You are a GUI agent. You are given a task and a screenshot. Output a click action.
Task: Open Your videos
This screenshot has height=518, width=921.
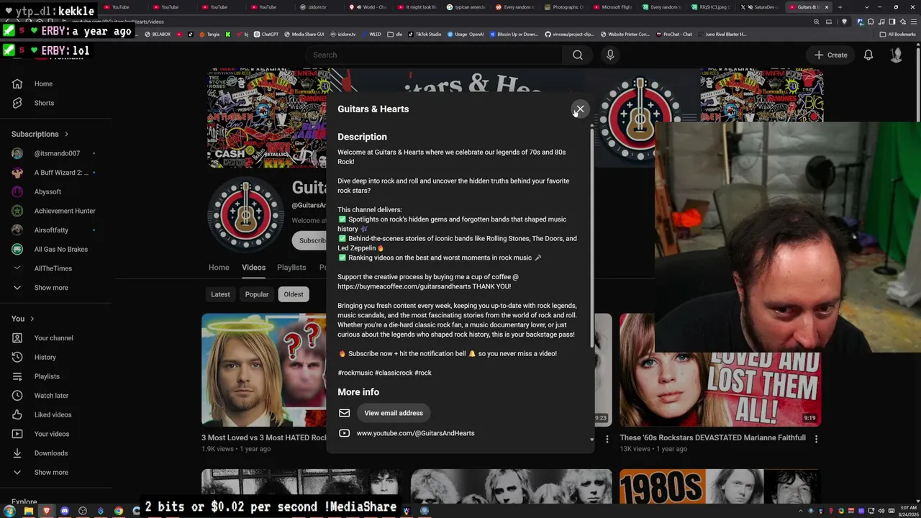coord(52,434)
